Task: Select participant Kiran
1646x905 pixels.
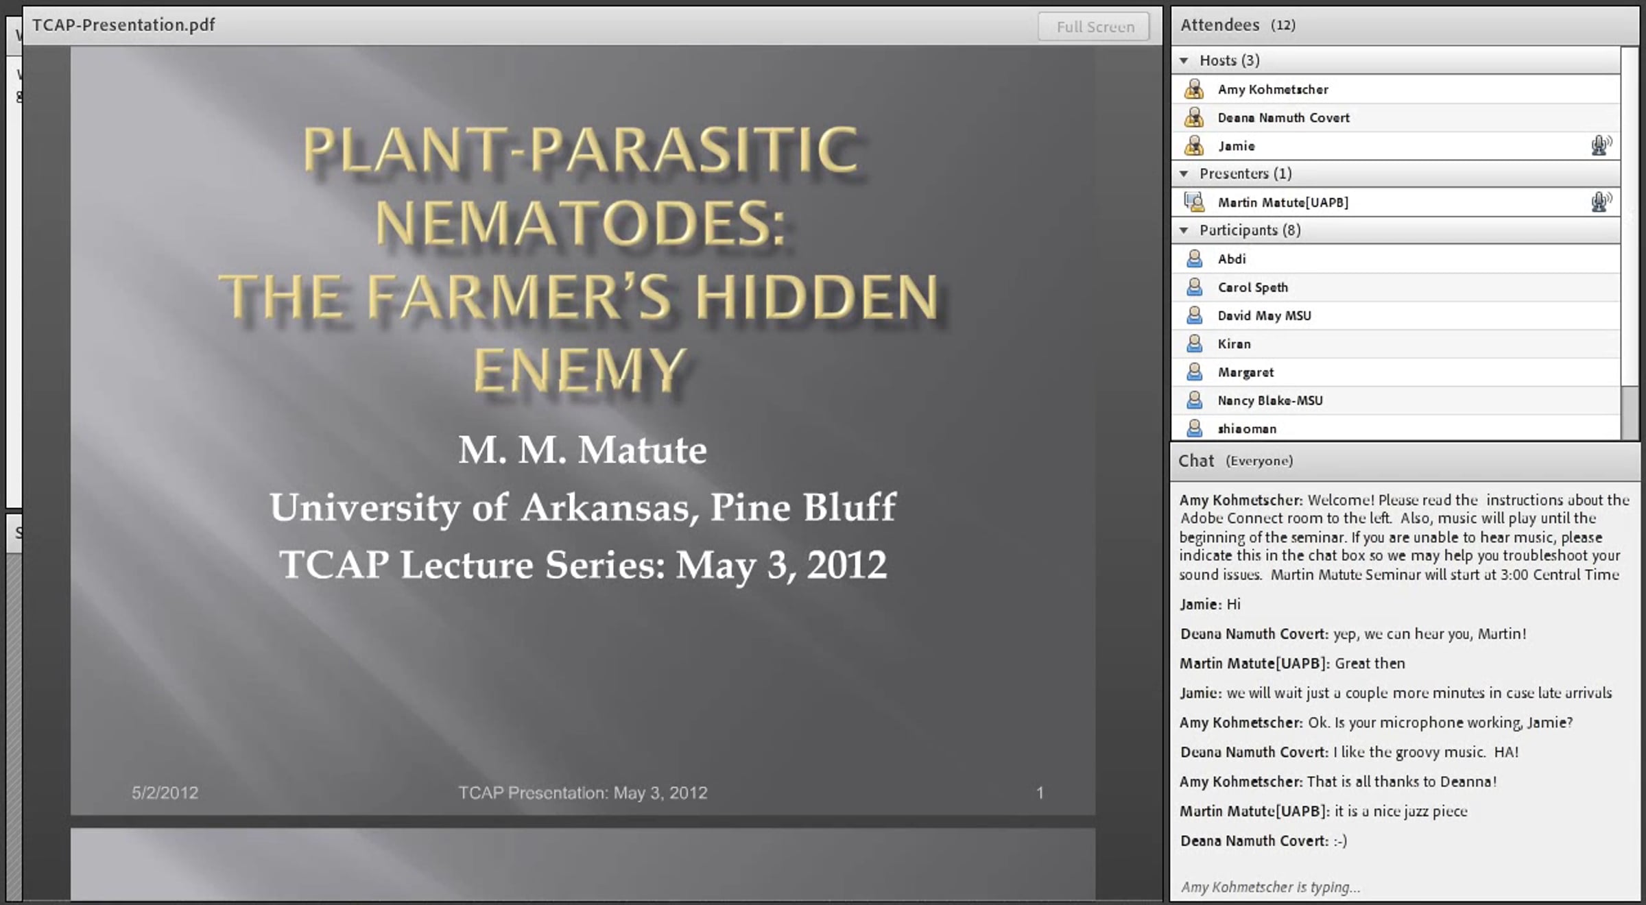Action: [1234, 344]
